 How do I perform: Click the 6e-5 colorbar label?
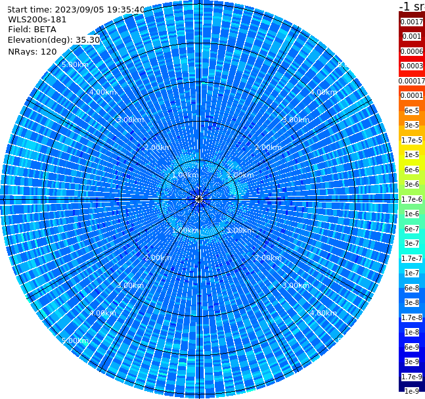pos(412,110)
